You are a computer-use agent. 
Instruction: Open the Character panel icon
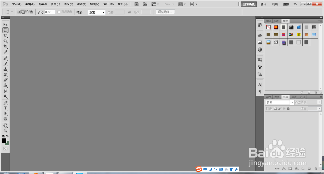(x=260, y=85)
